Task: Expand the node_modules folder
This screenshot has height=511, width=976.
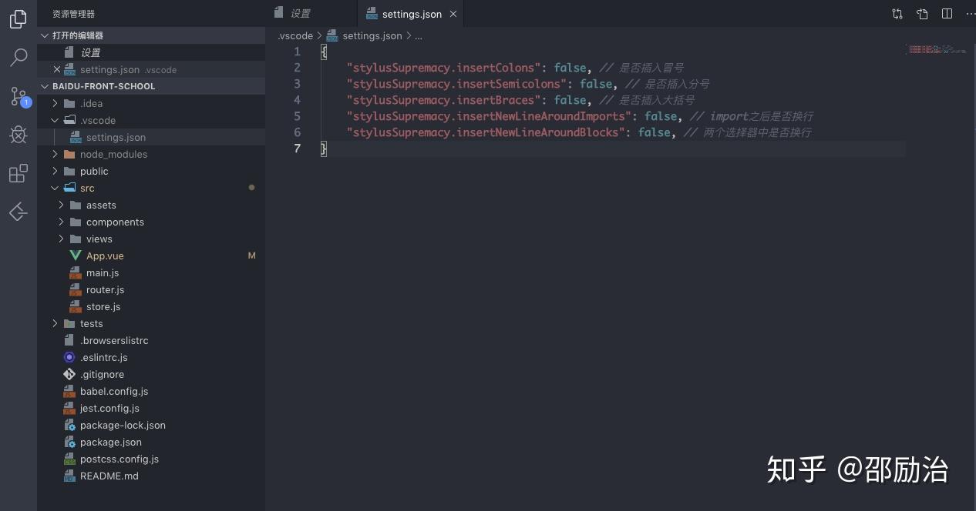Action: click(x=53, y=154)
